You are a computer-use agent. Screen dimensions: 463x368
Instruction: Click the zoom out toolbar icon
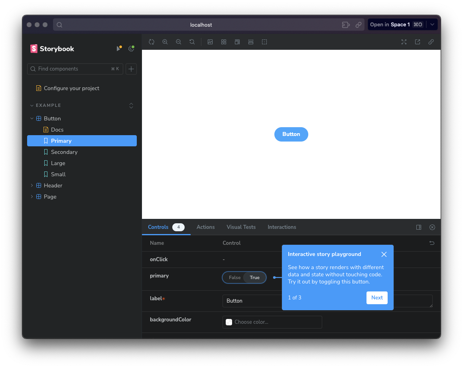click(179, 42)
